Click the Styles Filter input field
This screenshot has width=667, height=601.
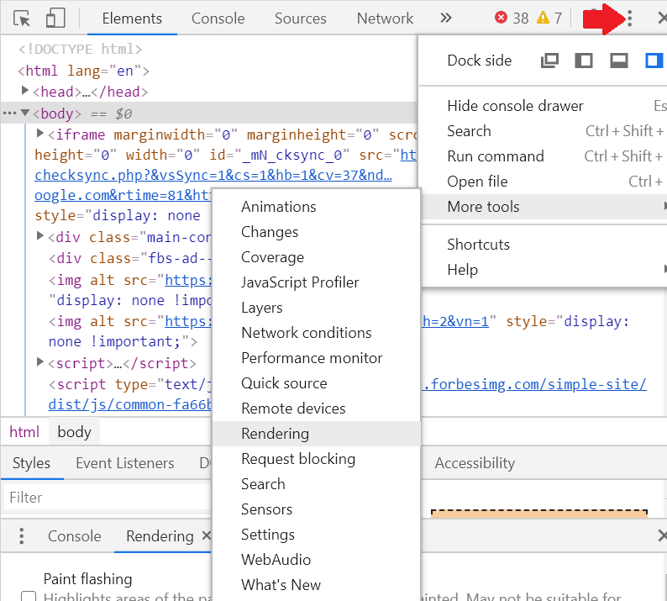pos(108,497)
